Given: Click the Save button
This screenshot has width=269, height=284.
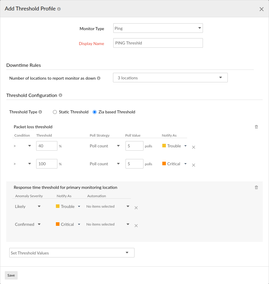Looking at the screenshot, I should 11,275.
